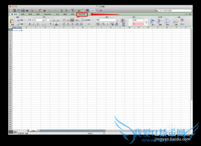
Task: Click the Redo arrow icon
Action: pyautogui.click(x=55, y=10)
